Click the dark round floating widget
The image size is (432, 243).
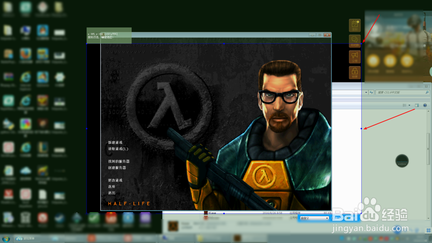(x=402, y=161)
